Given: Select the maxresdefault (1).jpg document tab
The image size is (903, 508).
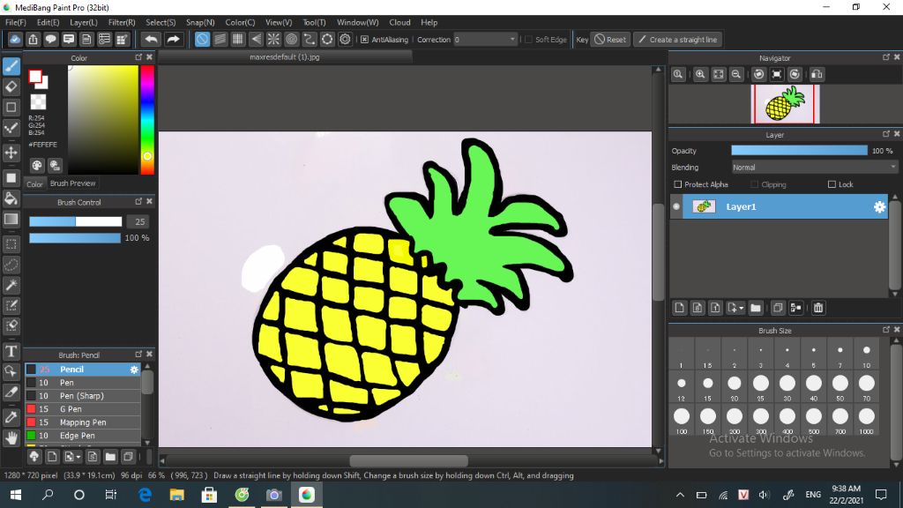Looking at the screenshot, I should coord(285,57).
